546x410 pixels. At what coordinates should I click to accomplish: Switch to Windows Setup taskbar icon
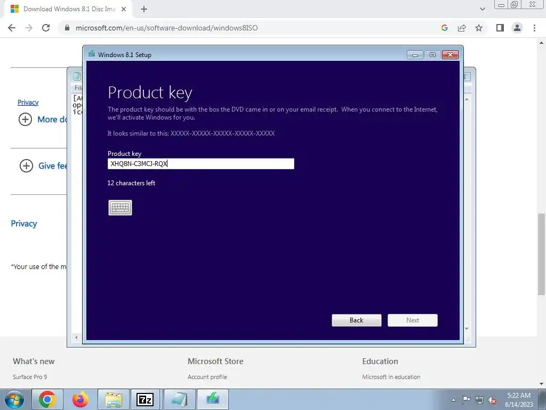click(x=212, y=399)
